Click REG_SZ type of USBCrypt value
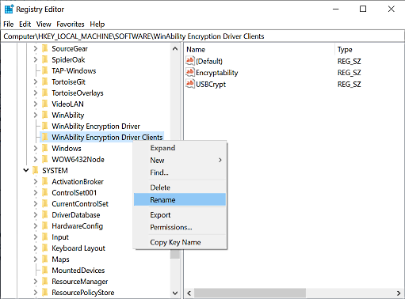The image size is (405, 299). click(x=349, y=84)
